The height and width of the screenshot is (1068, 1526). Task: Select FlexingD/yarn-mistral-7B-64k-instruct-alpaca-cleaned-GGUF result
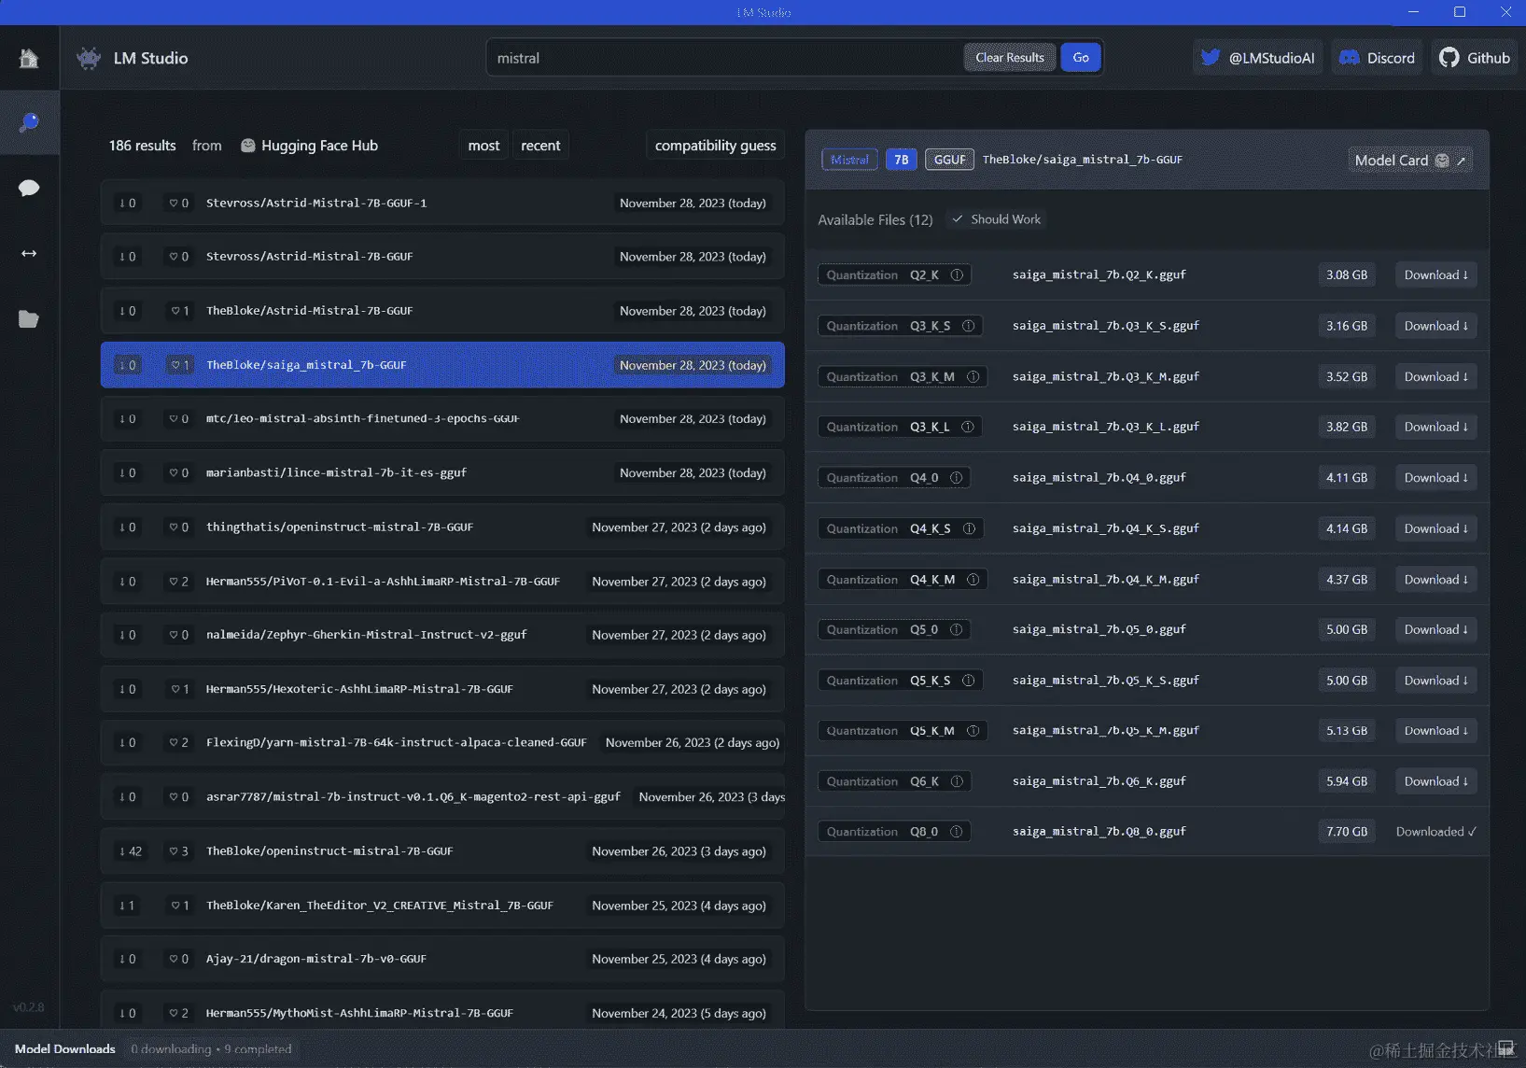click(x=442, y=743)
